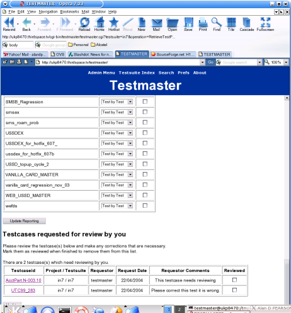Open the Bookmarks menu
This screenshot has height=313, width=291.
click(x=69, y=12)
